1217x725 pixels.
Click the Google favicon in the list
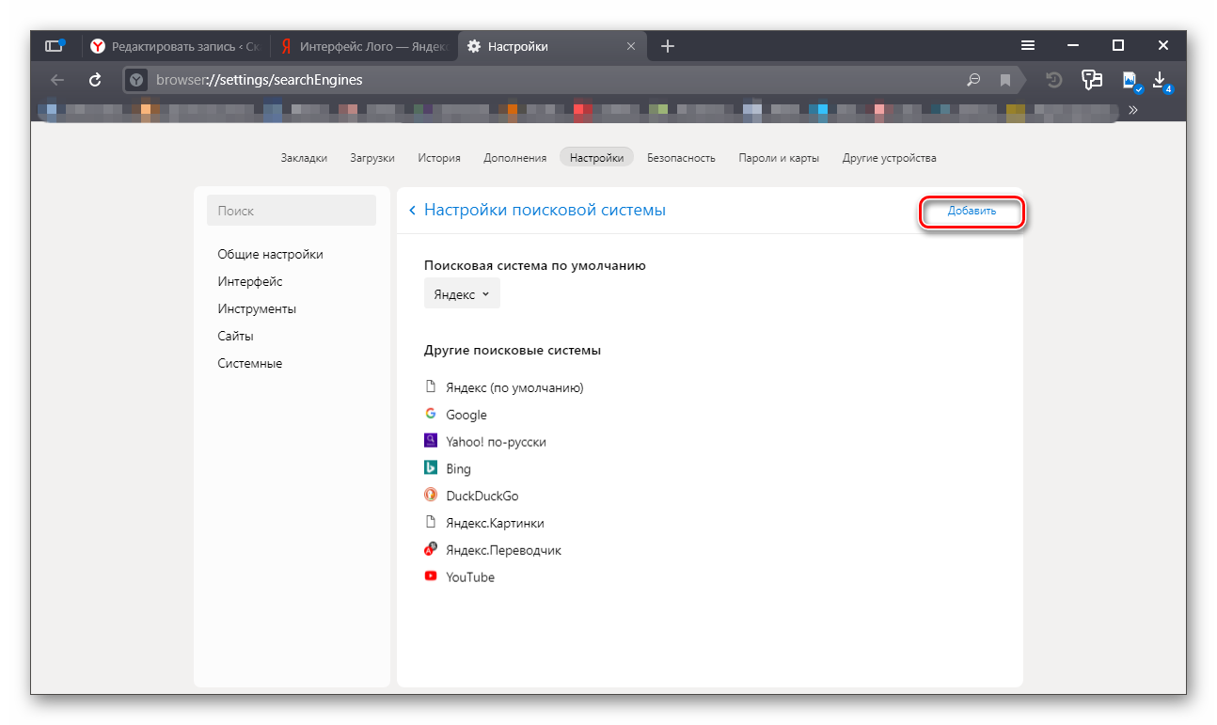[431, 414]
